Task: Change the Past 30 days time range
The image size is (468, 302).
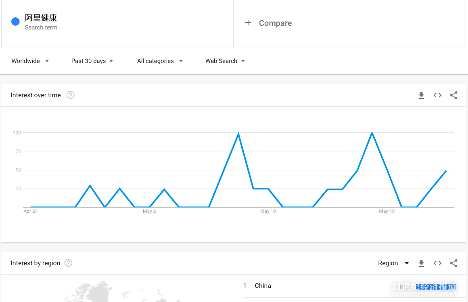Action: (x=92, y=61)
